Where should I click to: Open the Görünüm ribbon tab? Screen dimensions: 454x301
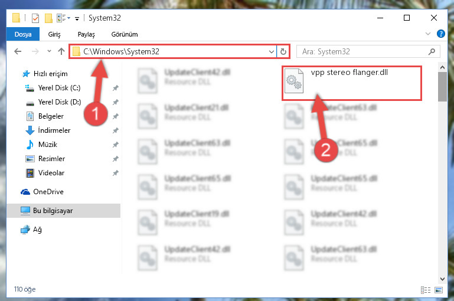pyautogui.click(x=125, y=34)
